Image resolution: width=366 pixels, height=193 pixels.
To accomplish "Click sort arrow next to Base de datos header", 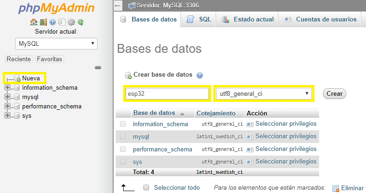I will click(x=182, y=114).
